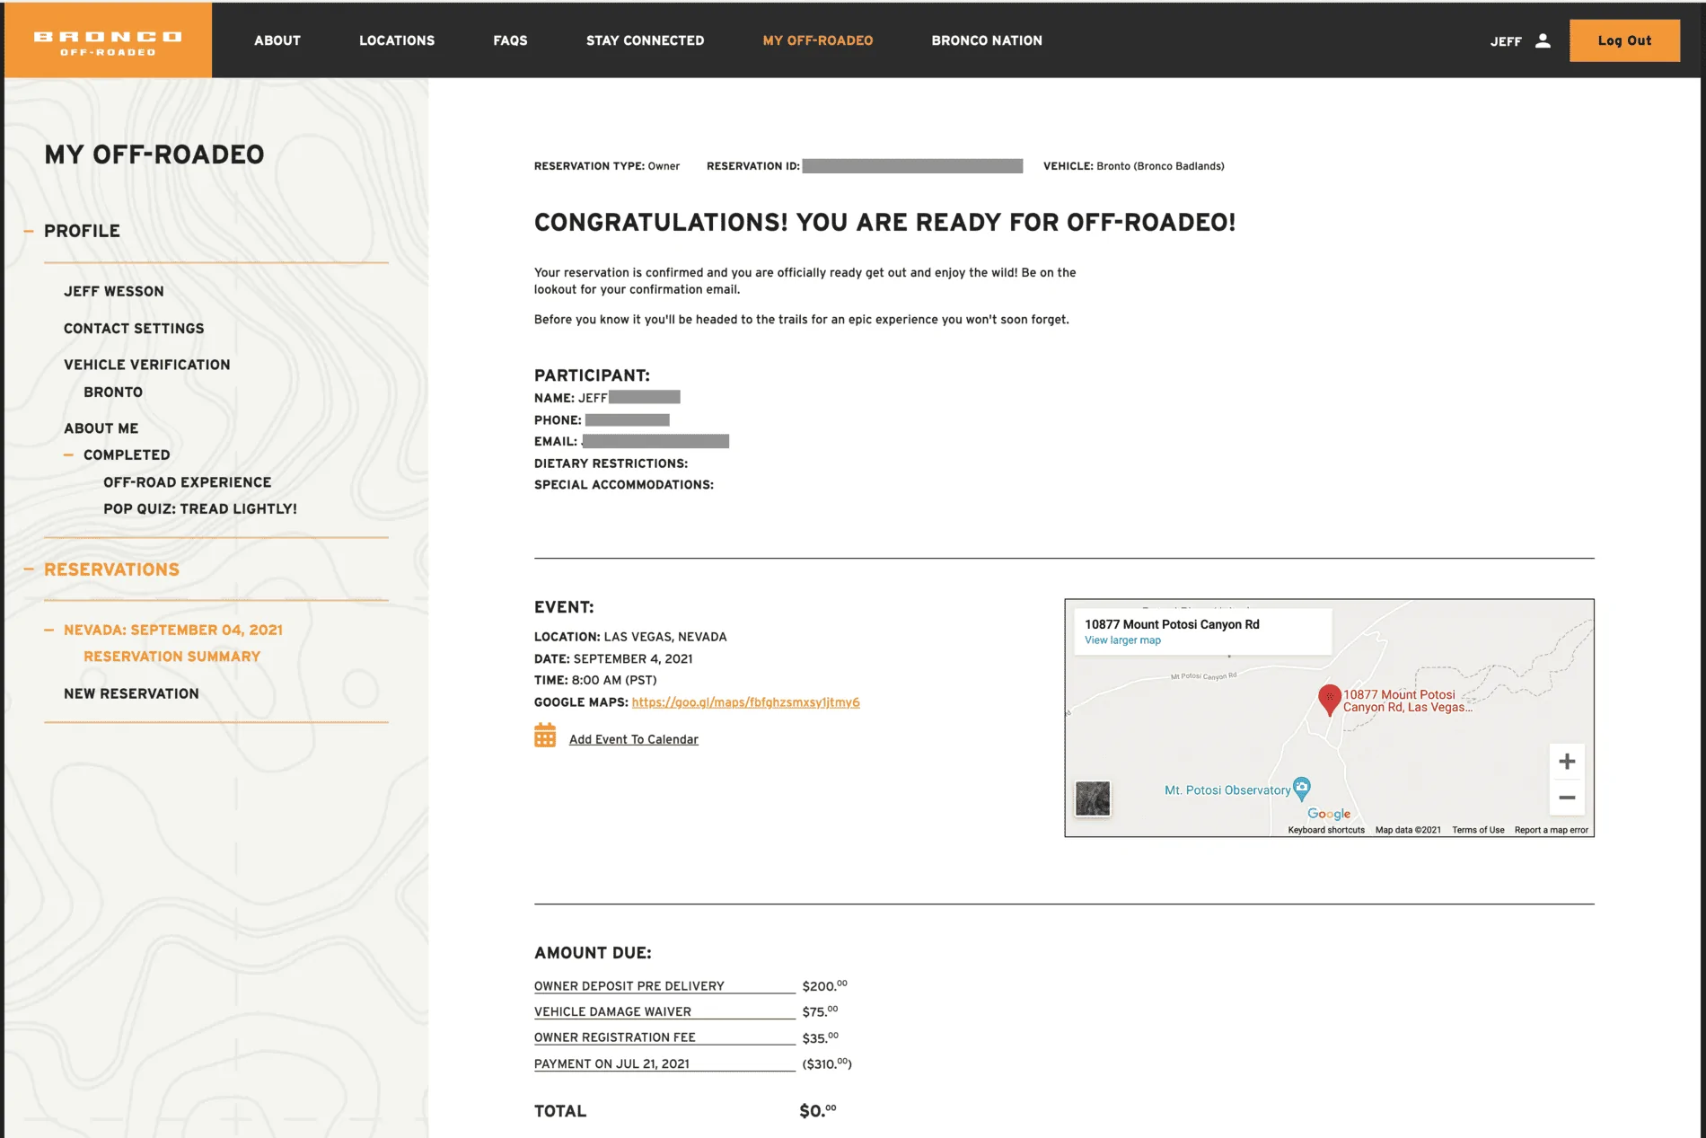Zoom out on the map
Screen dimensions: 1706x1138
1567,798
